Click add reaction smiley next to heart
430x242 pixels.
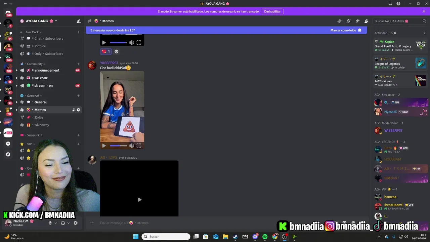tap(117, 51)
